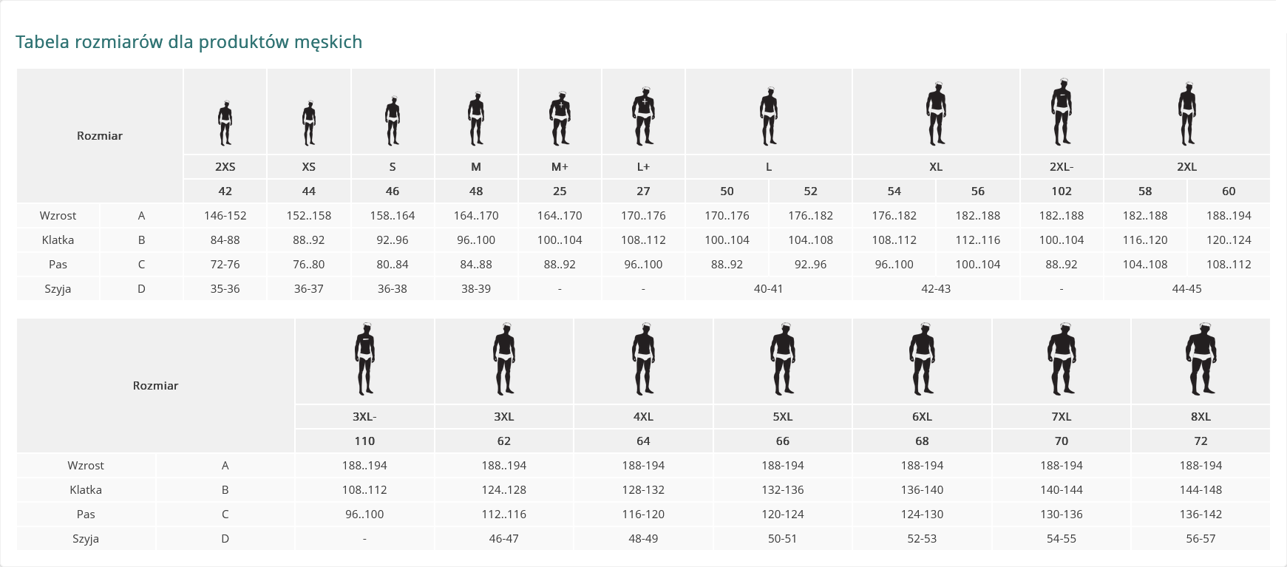The image size is (1287, 567).
Task: Click the 7XL size column header
Action: pyautogui.click(x=1062, y=417)
